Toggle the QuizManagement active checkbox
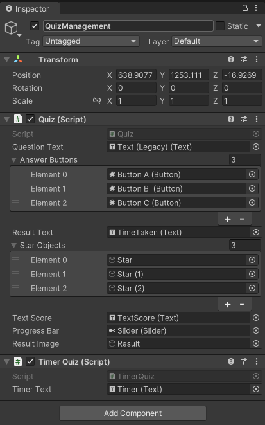 pyautogui.click(x=35, y=26)
